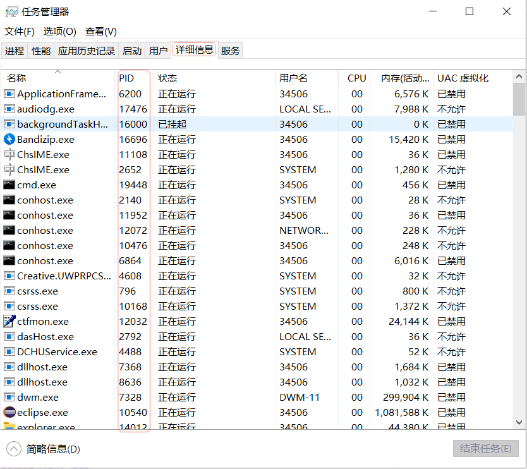This screenshot has width=527, height=469.
Task: Click the eclipse.exe application icon
Action: pyautogui.click(x=9, y=412)
